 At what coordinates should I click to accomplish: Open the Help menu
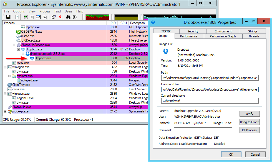[80, 11]
